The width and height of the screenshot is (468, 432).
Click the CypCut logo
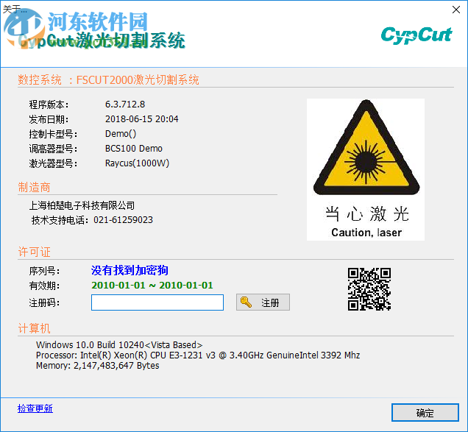(416, 35)
